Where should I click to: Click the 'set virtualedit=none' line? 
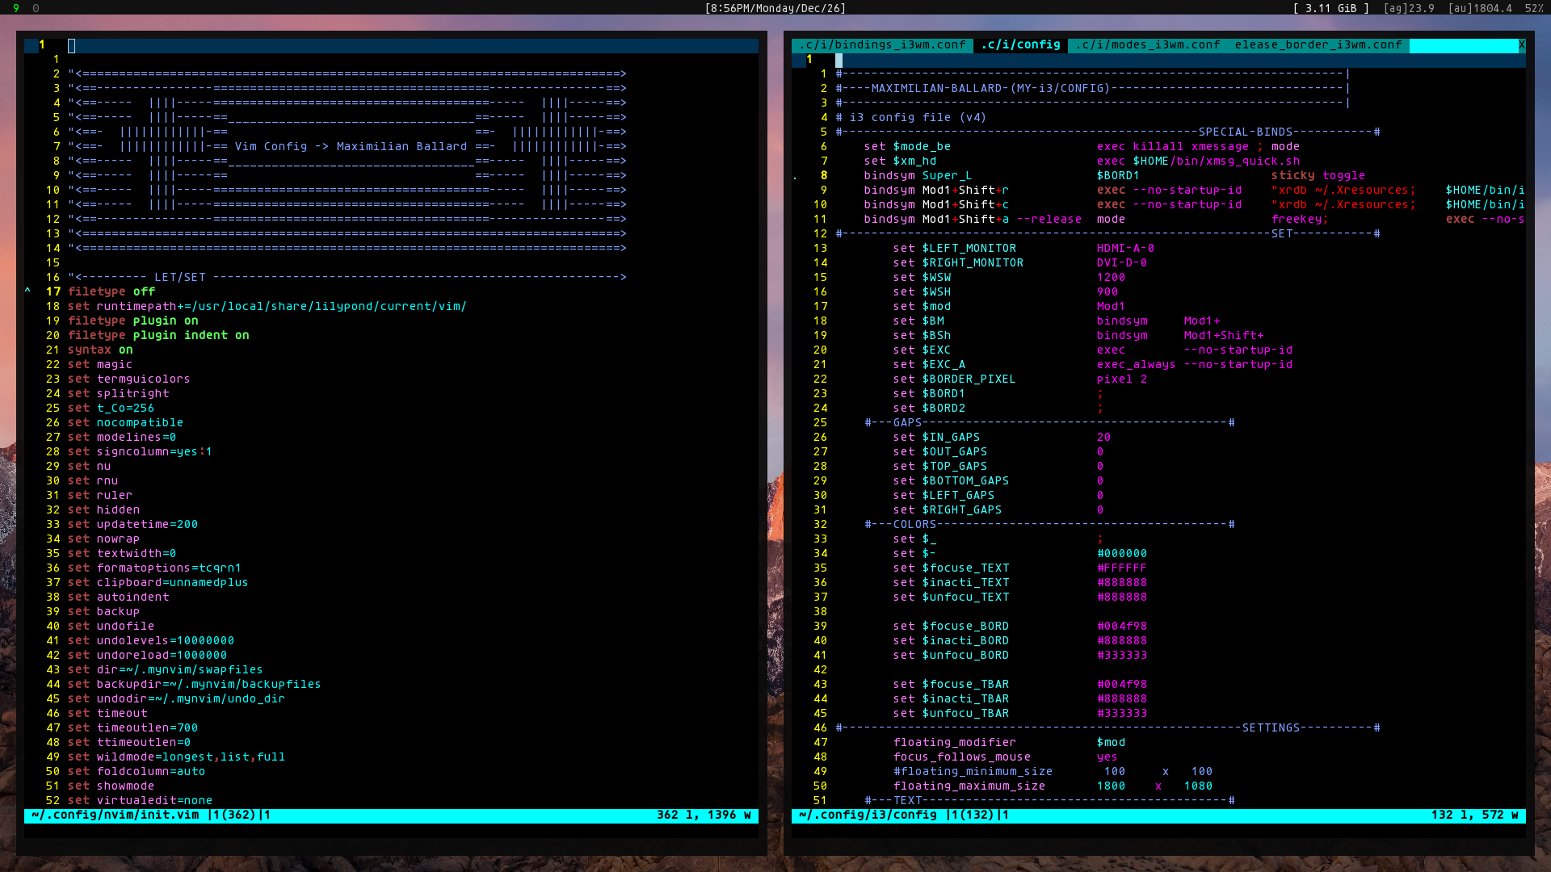[x=140, y=801]
